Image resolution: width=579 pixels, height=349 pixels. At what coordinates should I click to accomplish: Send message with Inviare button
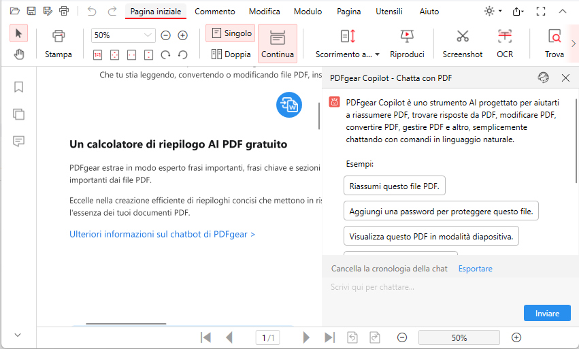click(x=547, y=313)
